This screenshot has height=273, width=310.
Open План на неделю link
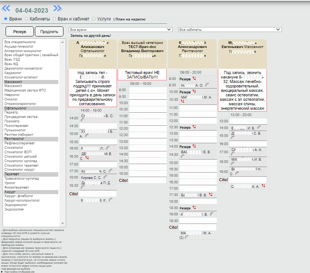pos(130,19)
